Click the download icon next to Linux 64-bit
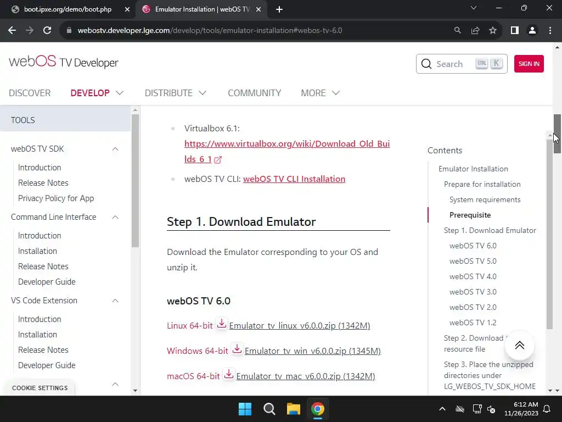 222,324
